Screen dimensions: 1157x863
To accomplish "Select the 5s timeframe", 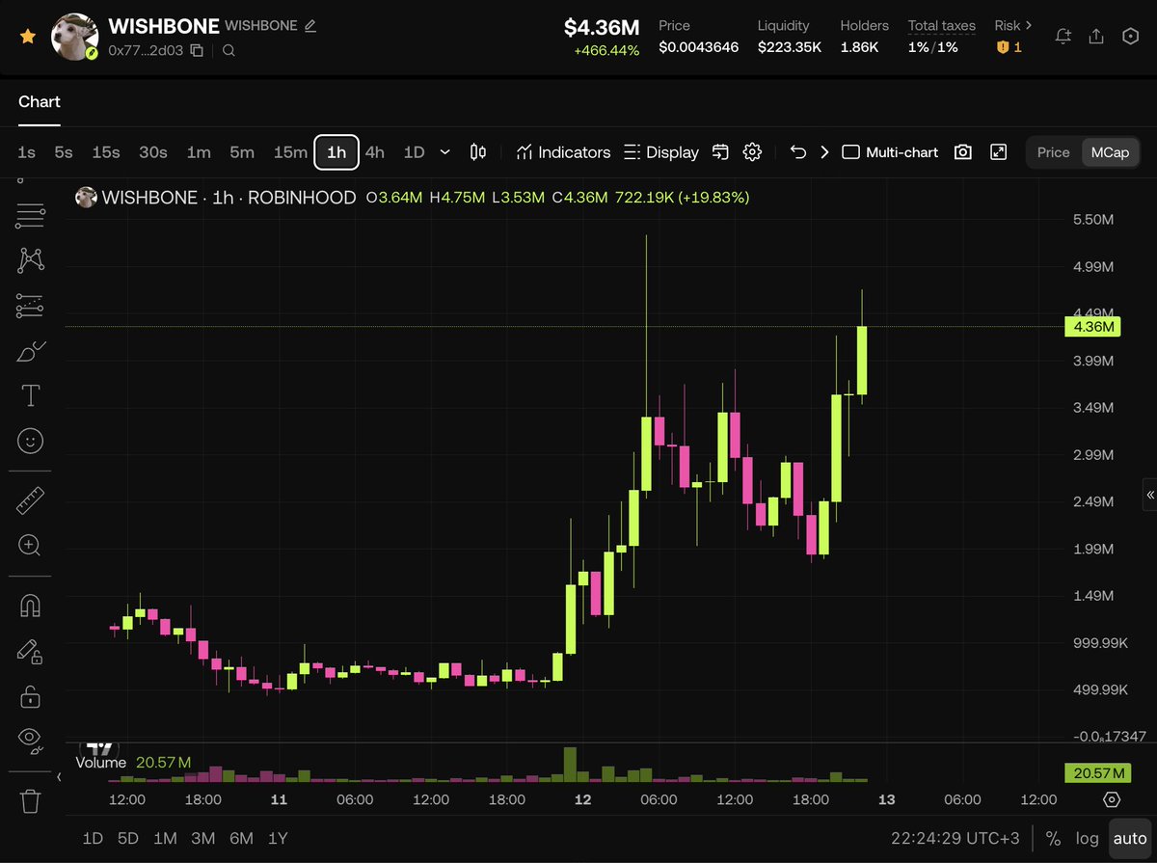I will tap(64, 152).
